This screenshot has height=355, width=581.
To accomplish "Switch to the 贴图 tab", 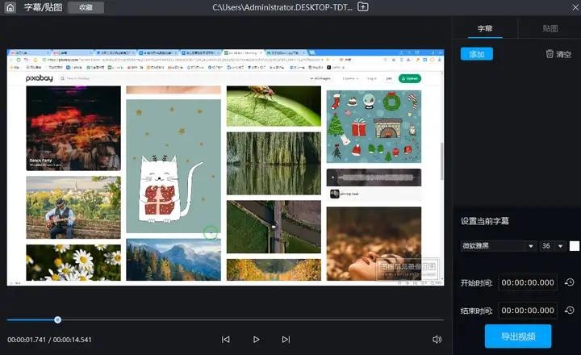I will [x=550, y=28].
